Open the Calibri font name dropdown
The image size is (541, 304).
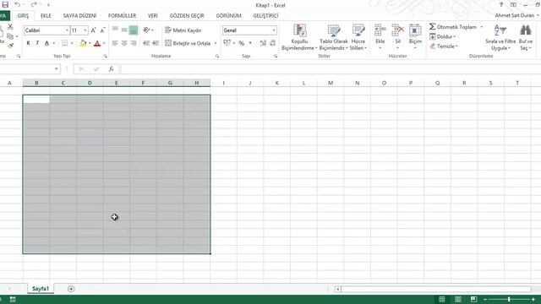(67, 30)
